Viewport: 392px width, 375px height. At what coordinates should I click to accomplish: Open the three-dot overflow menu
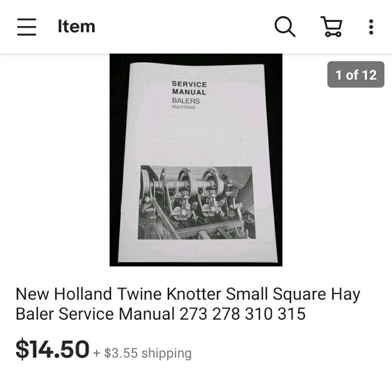point(371,27)
